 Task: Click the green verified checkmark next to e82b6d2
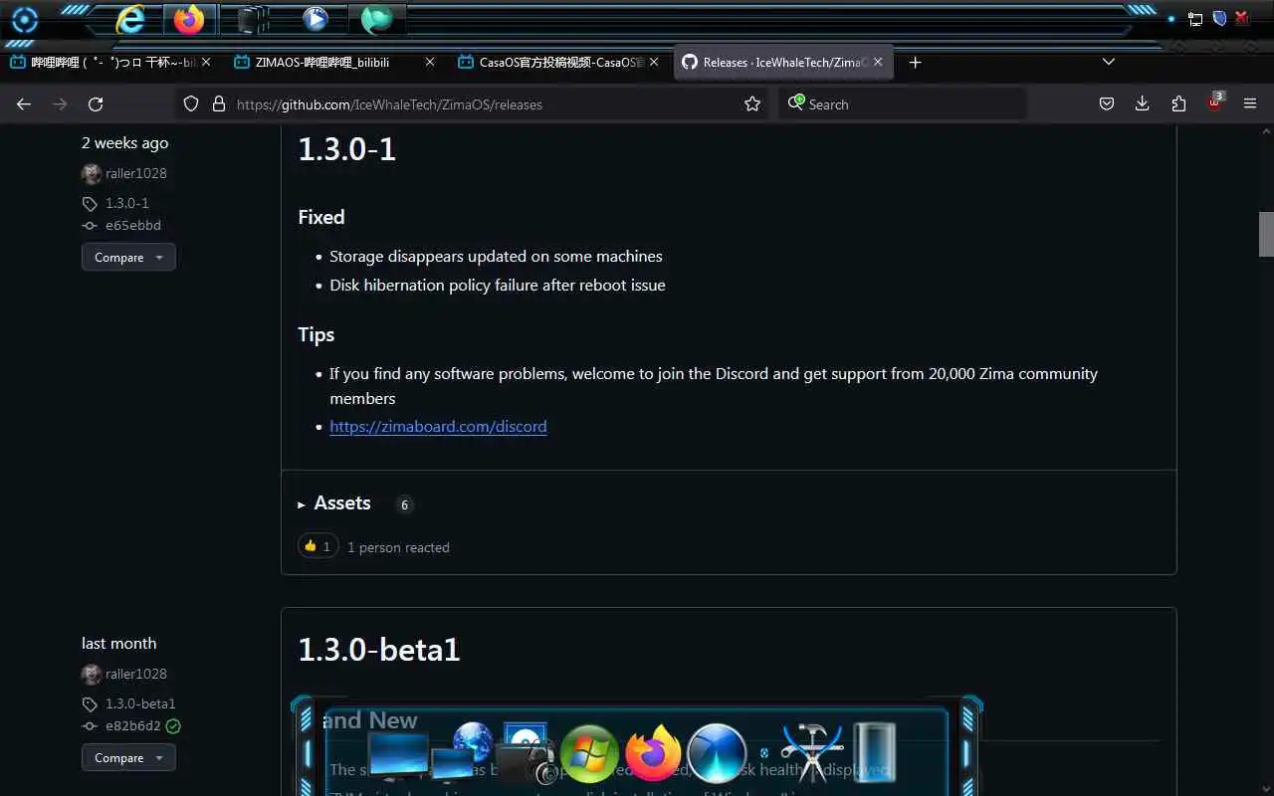point(173,726)
